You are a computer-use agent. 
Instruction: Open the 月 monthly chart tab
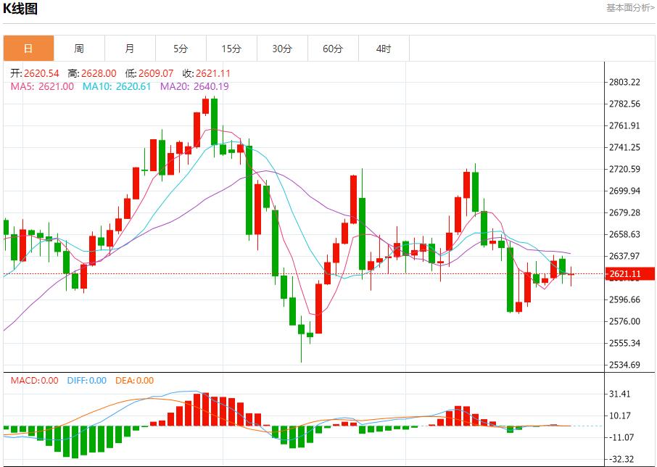(130, 49)
